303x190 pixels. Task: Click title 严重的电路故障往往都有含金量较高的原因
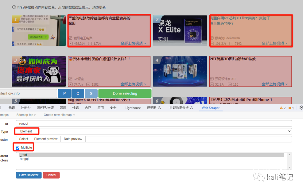point(100,21)
